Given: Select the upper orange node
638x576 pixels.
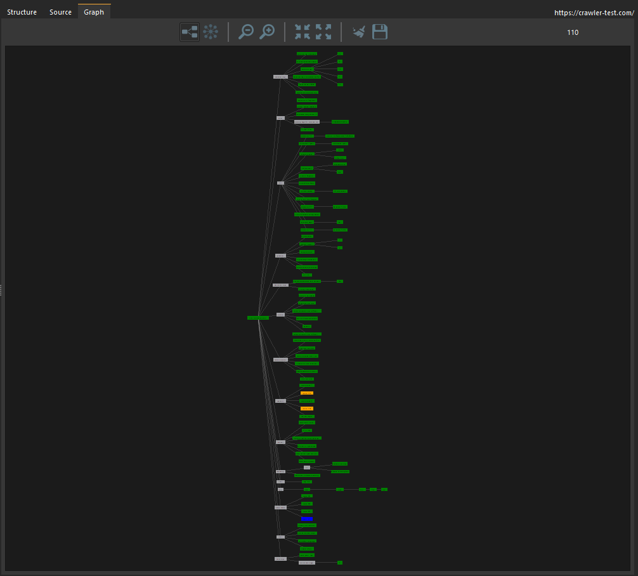Looking at the screenshot, I should (x=307, y=393).
